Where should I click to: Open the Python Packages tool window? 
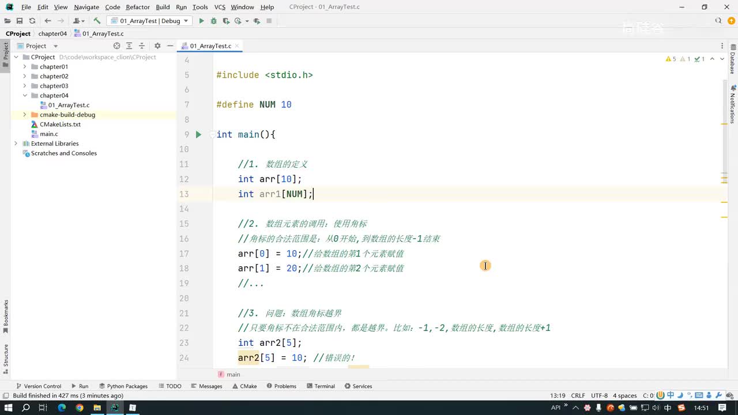pyautogui.click(x=123, y=386)
